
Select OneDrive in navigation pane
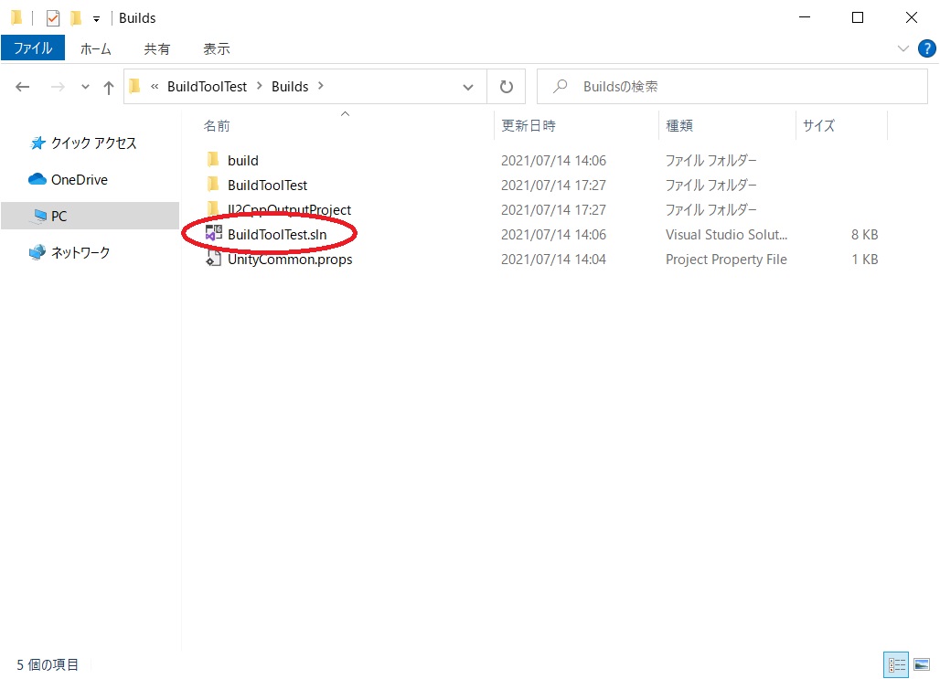coord(80,180)
